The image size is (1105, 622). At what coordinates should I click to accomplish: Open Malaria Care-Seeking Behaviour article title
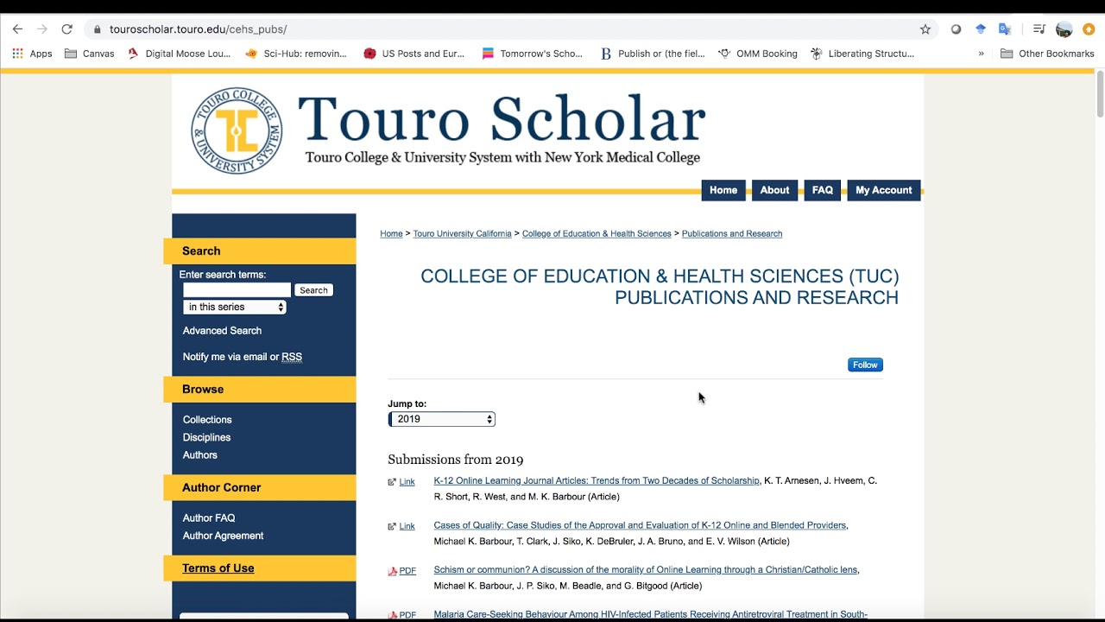[650, 614]
